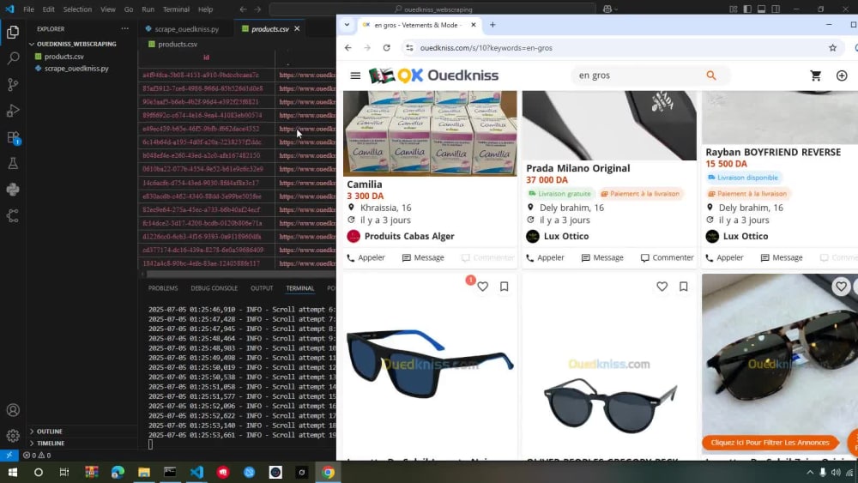Switch to Problems panel tab
This screenshot has height=483, width=858.
pyautogui.click(x=162, y=288)
